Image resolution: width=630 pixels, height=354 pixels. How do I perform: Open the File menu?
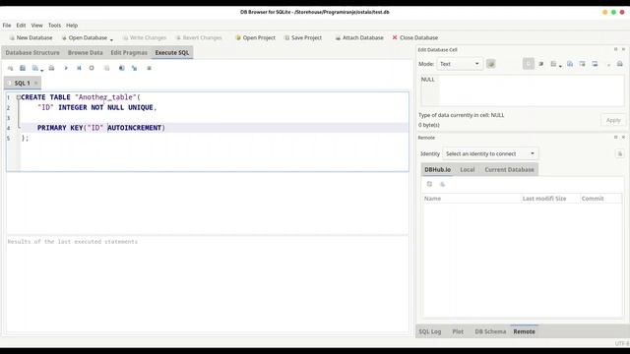tap(7, 26)
